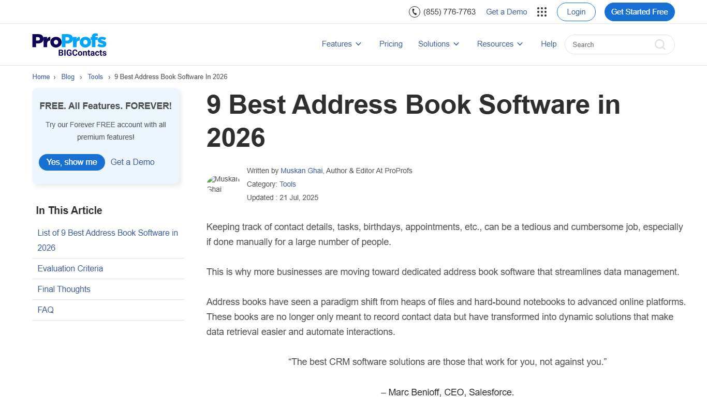The image size is (707, 397).
Task: Click the Muskan Ghai author photo
Action: [223, 185]
